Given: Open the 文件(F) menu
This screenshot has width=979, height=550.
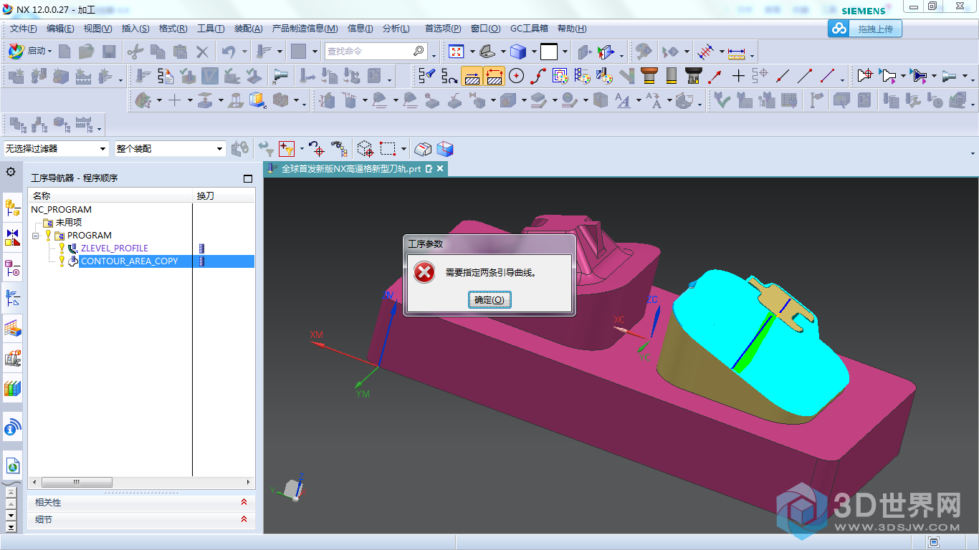Looking at the screenshot, I should (x=24, y=29).
